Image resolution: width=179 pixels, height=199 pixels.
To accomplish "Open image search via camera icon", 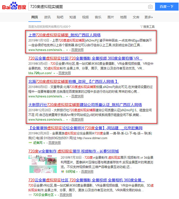I will (150, 7).
